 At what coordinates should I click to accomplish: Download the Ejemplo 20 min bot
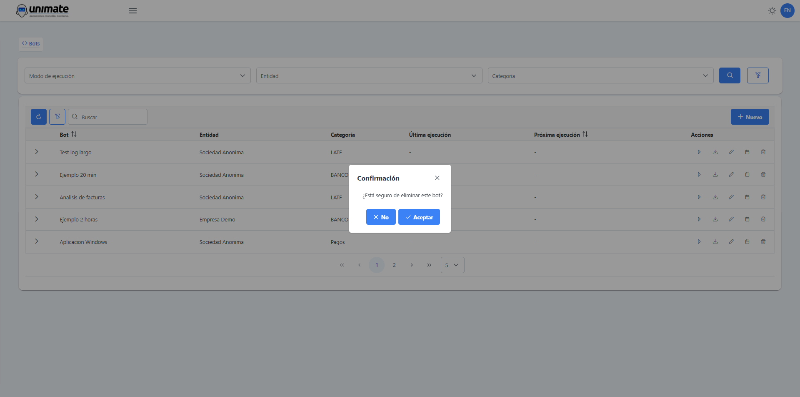(715, 175)
